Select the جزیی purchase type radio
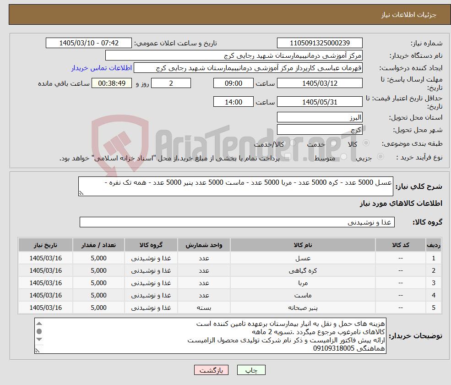The height and width of the screenshot is (385, 451). (x=380, y=157)
